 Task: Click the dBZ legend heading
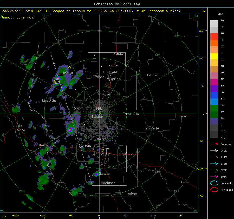coord(220,14)
